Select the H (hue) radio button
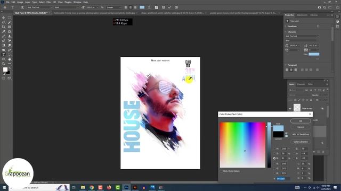Image resolution: width=341 pixels, height=191 pixels. click(x=274, y=149)
